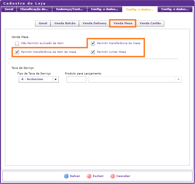Click the Taxa de Serviço section label
The width and height of the screenshot is (195, 184).
point(23,68)
